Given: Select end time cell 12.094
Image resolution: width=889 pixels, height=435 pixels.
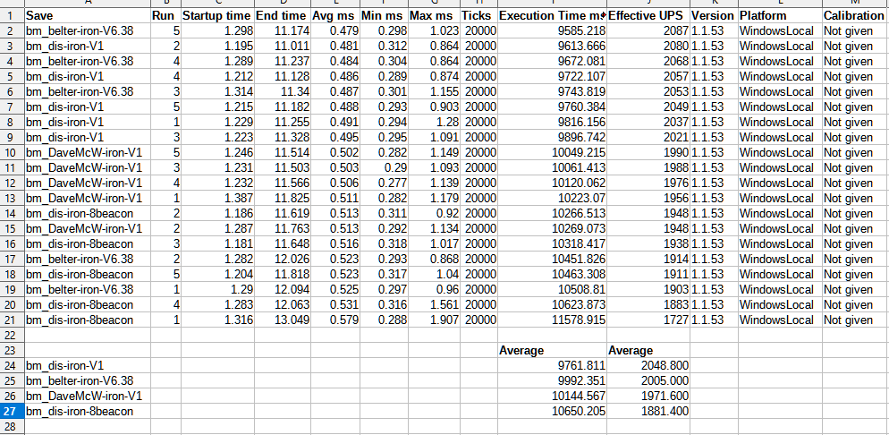Looking at the screenshot, I should point(283,289).
